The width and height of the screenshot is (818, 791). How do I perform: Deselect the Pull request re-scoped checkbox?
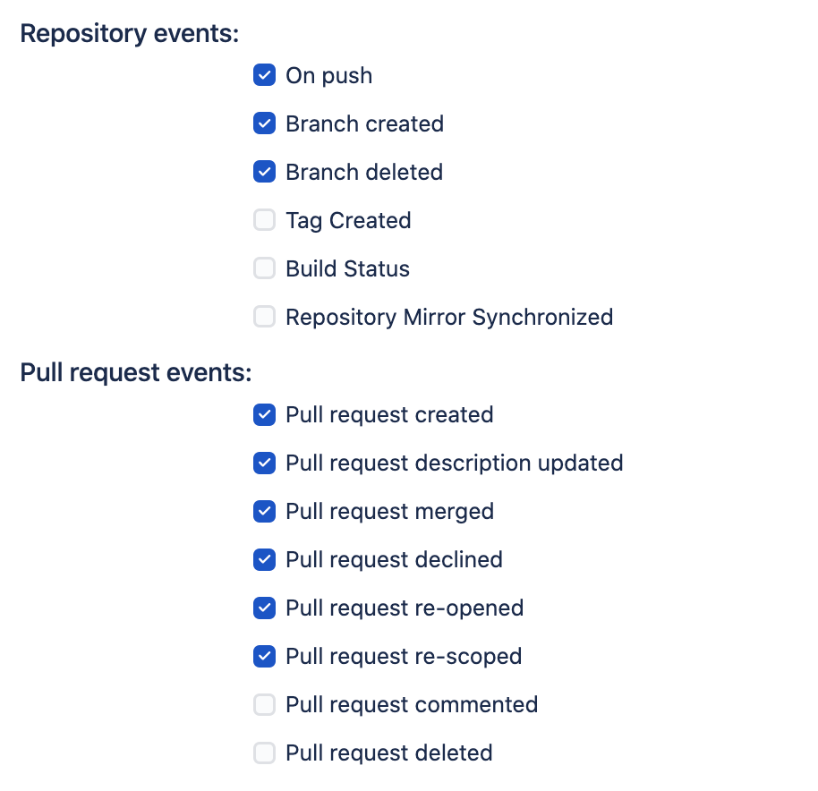pos(264,657)
